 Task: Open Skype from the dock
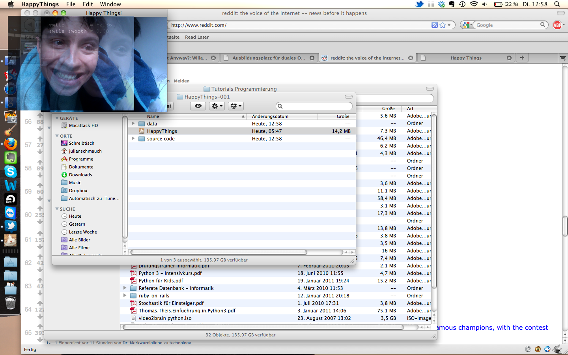11,172
